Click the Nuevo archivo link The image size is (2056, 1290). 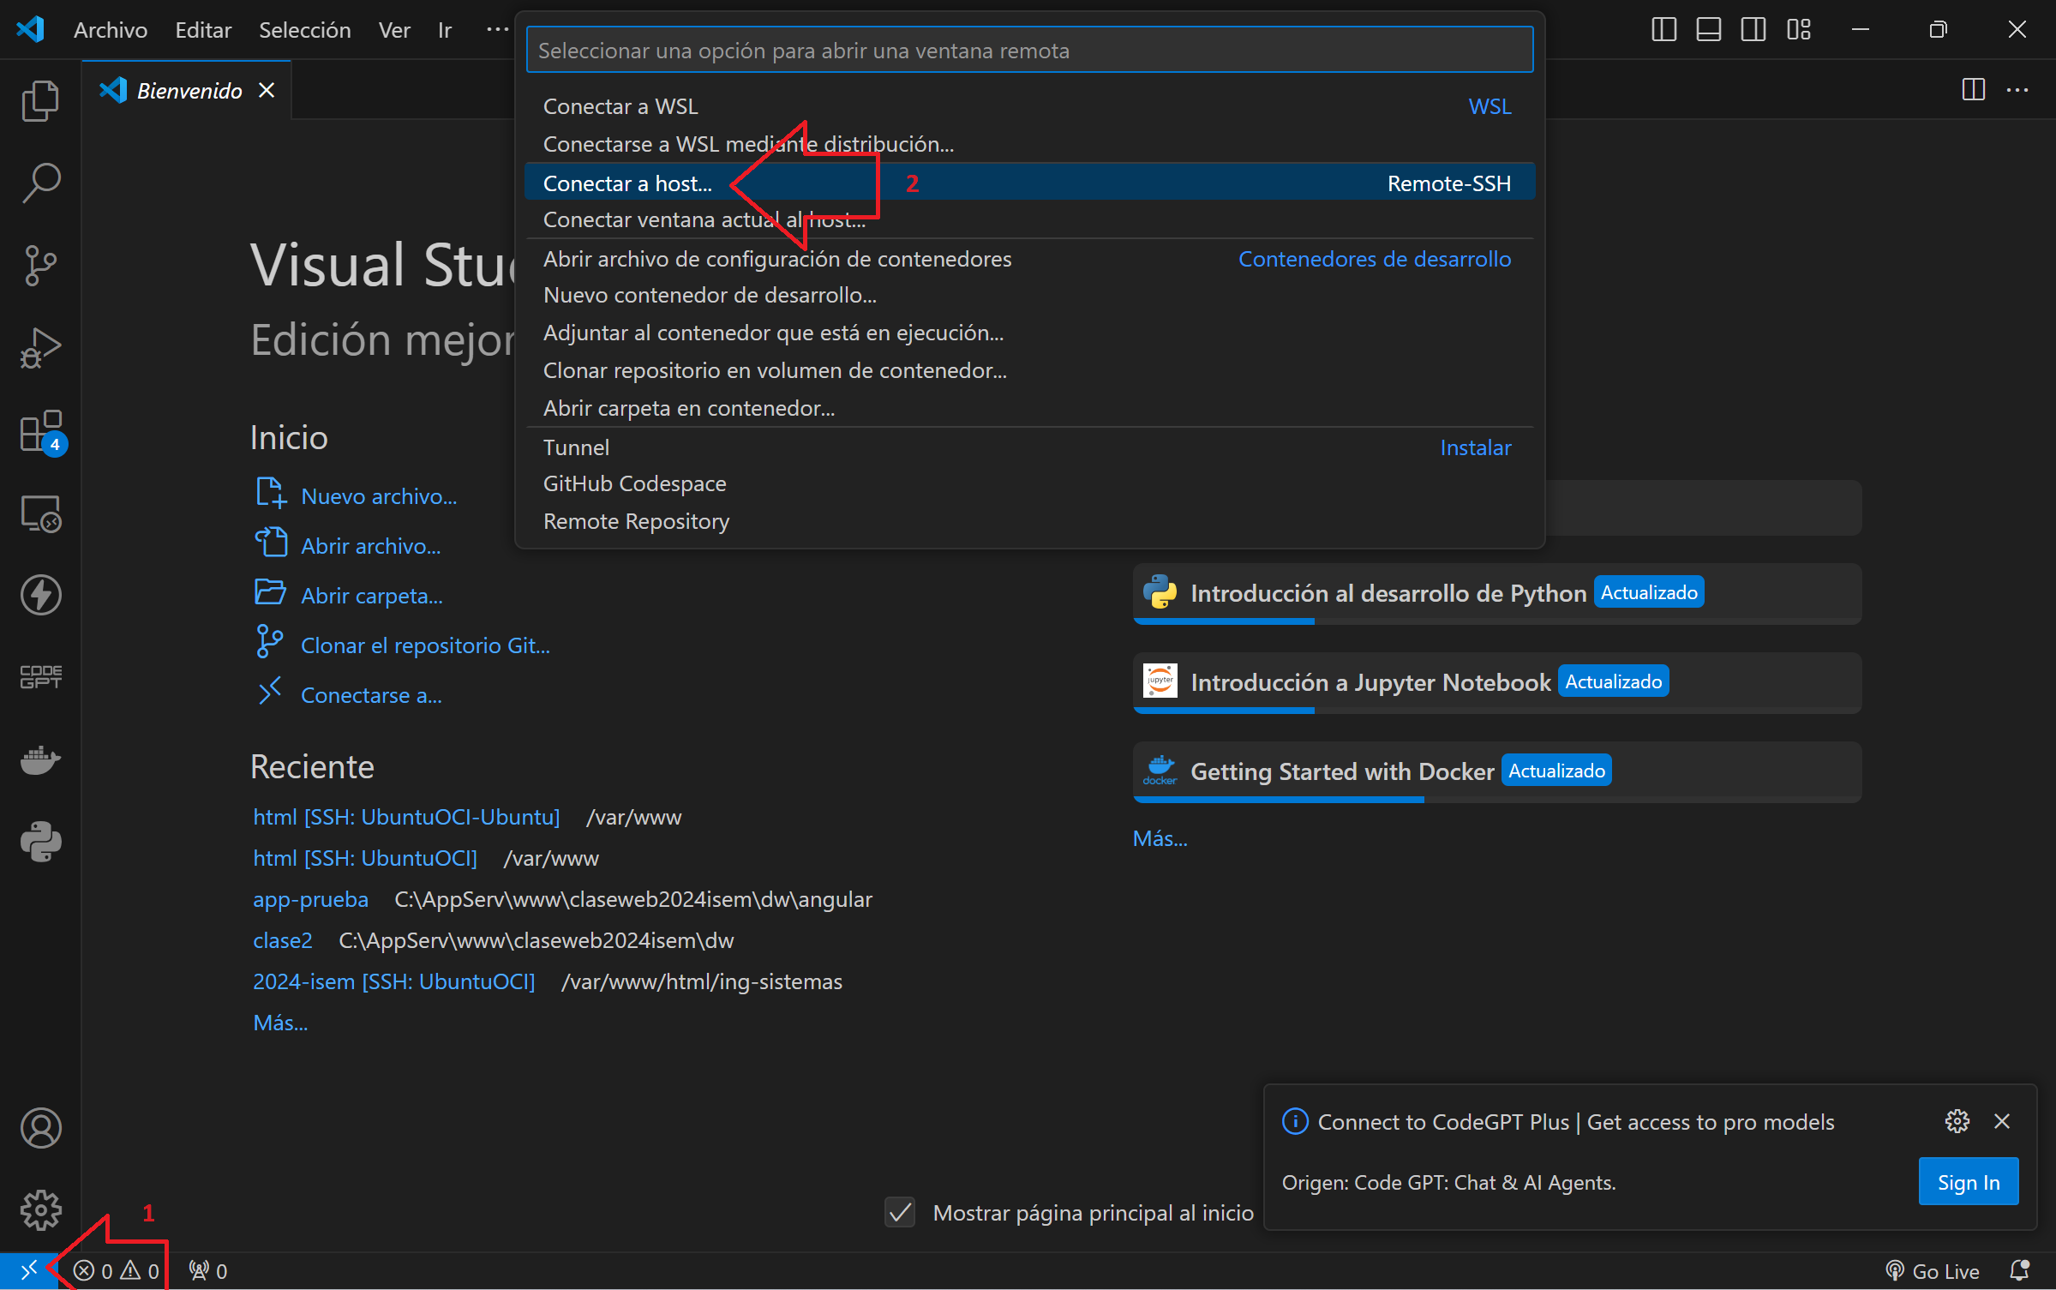379,495
